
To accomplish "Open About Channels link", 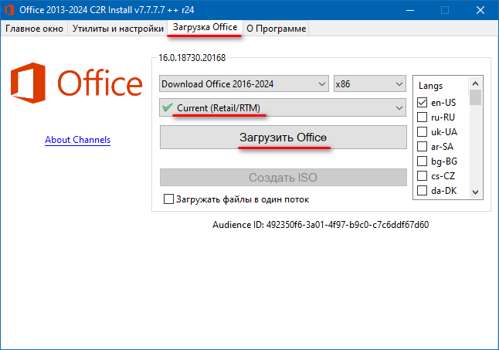I will tap(78, 140).
